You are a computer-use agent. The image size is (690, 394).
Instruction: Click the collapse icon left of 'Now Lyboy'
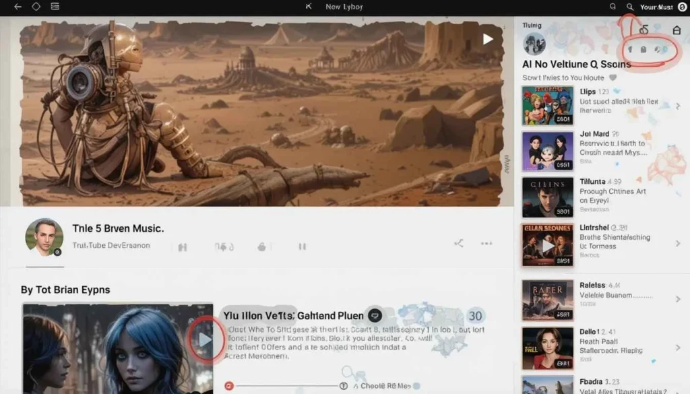pos(309,6)
